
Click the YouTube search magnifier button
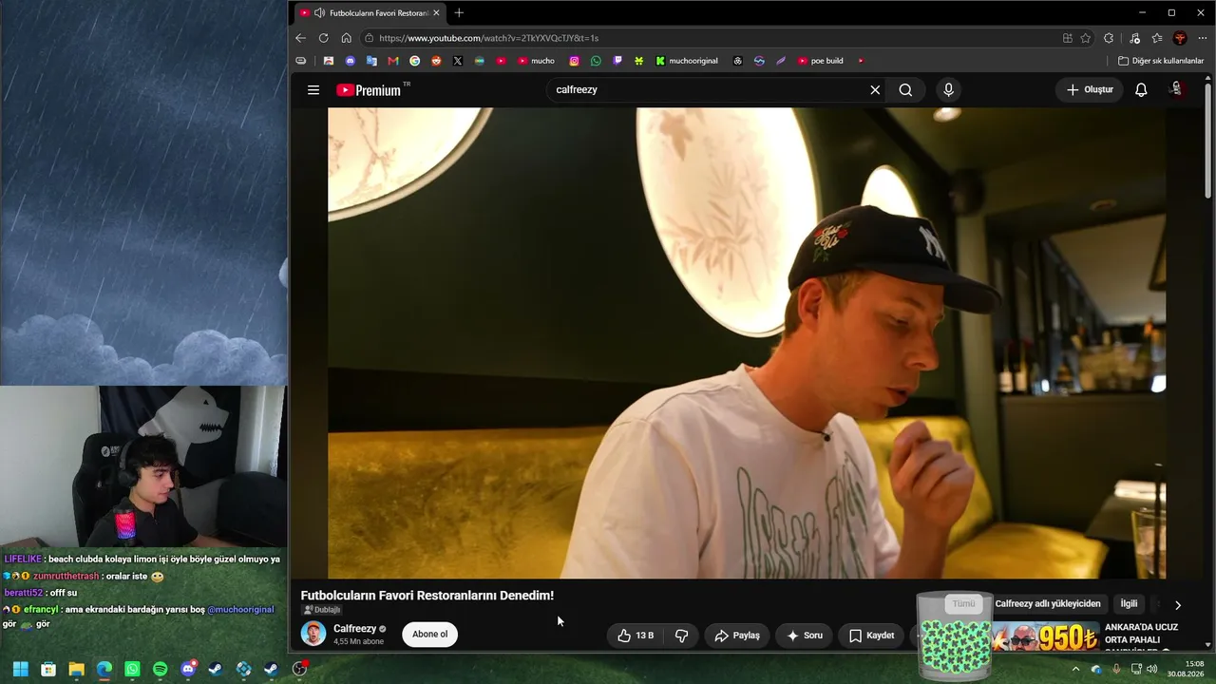[905, 90]
